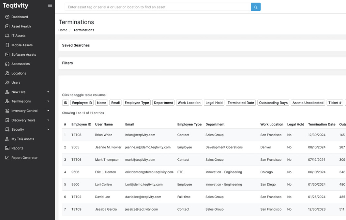Click the Report Generator chart icon
Image resolution: width=346 pixels, height=220 pixels.
pos(7,158)
